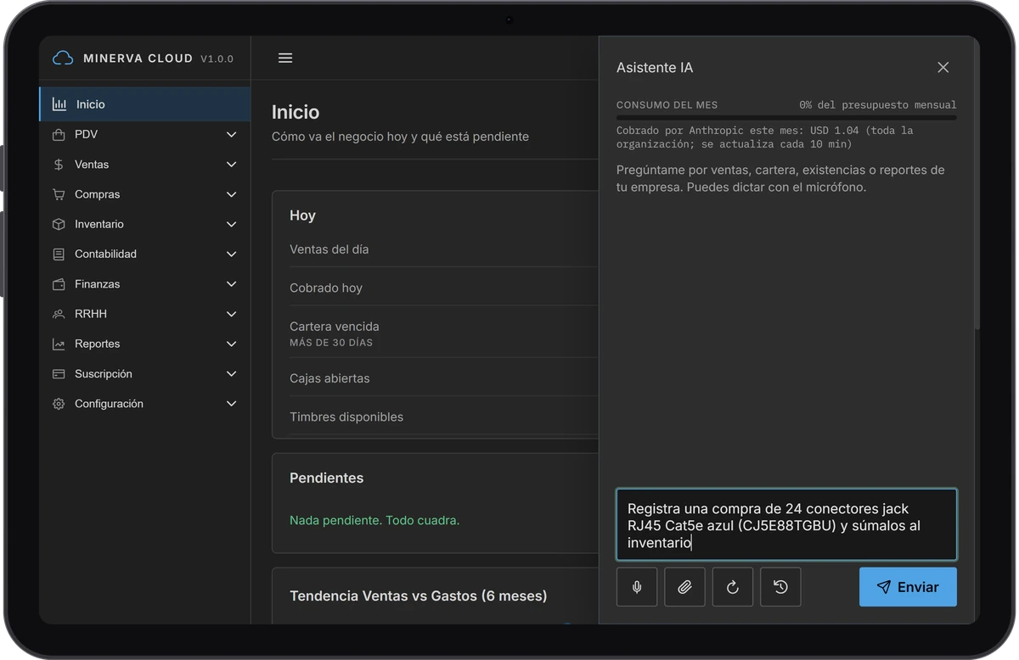This screenshot has width=1019, height=660.
Task: Click the monthly budget consumption bar
Action: (786, 118)
